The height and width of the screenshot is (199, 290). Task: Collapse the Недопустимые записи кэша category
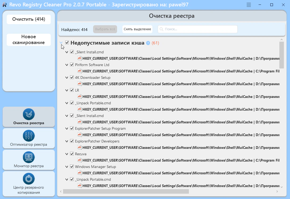(61, 43)
